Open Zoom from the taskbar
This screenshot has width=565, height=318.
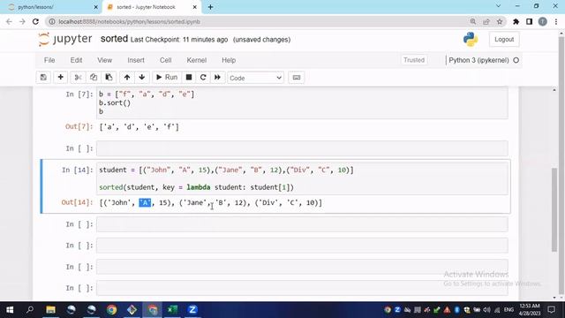[192, 310]
